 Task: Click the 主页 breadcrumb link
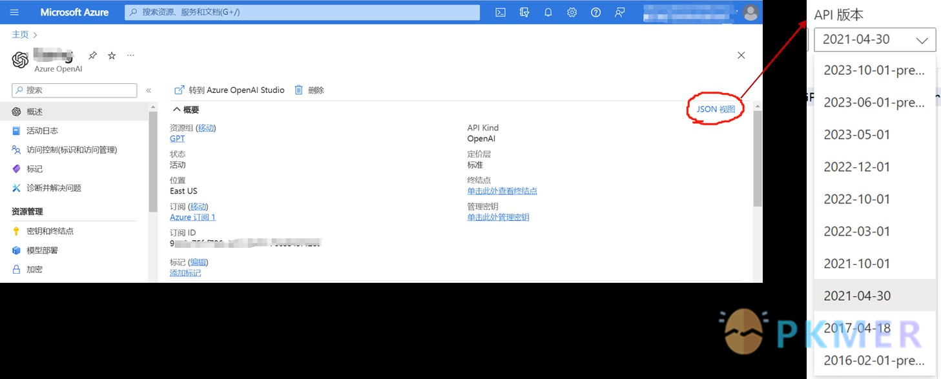[20, 35]
